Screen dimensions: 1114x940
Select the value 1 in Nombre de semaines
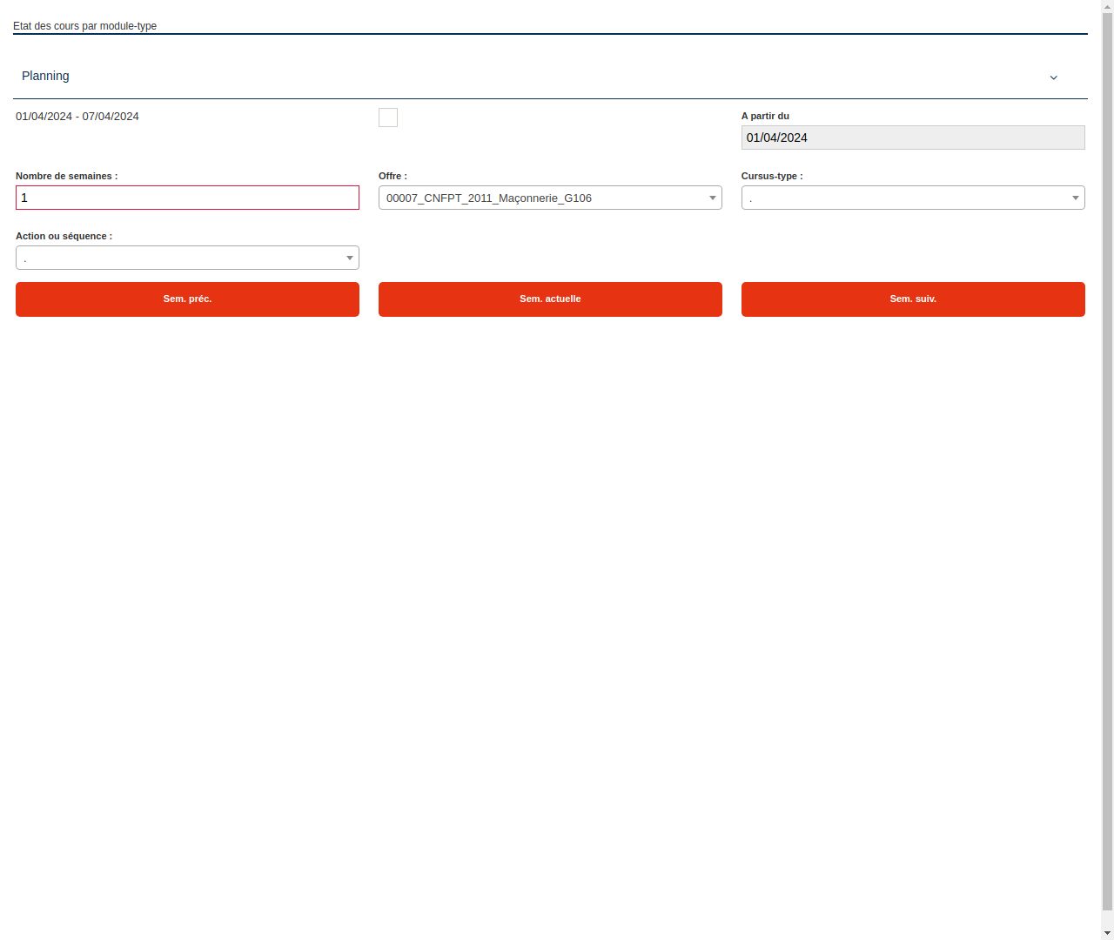tap(24, 198)
